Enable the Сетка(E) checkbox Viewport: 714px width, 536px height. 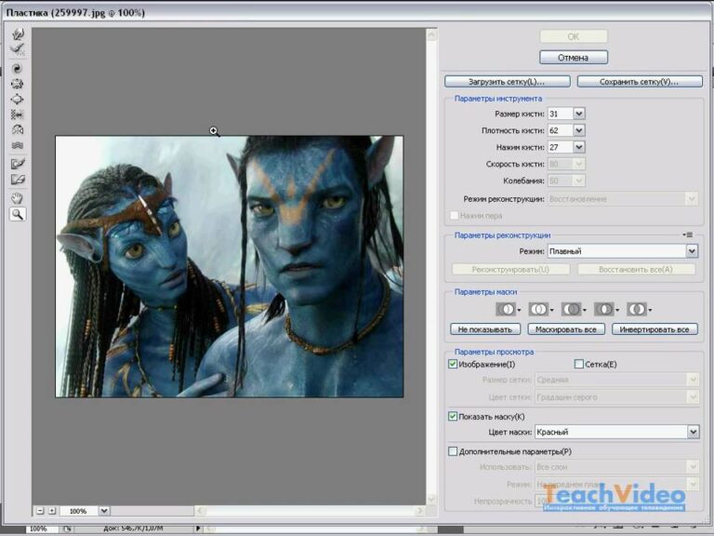pyautogui.click(x=579, y=364)
